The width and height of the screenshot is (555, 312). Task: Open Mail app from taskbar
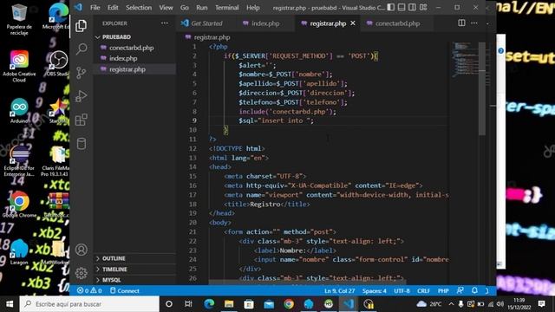[269, 304]
